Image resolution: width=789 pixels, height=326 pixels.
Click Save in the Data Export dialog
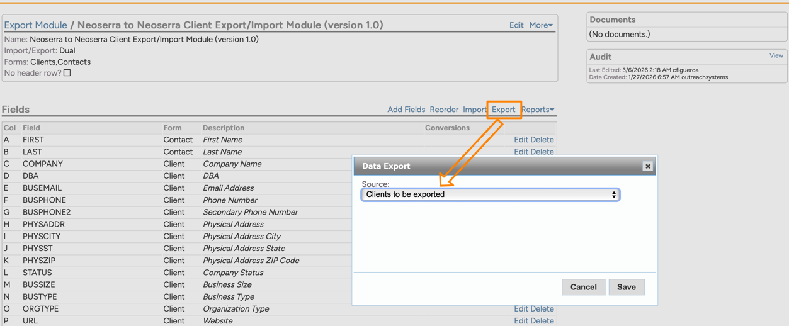626,287
